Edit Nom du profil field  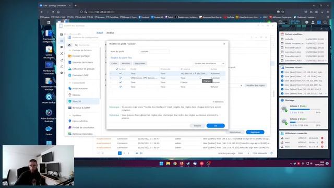154,52
